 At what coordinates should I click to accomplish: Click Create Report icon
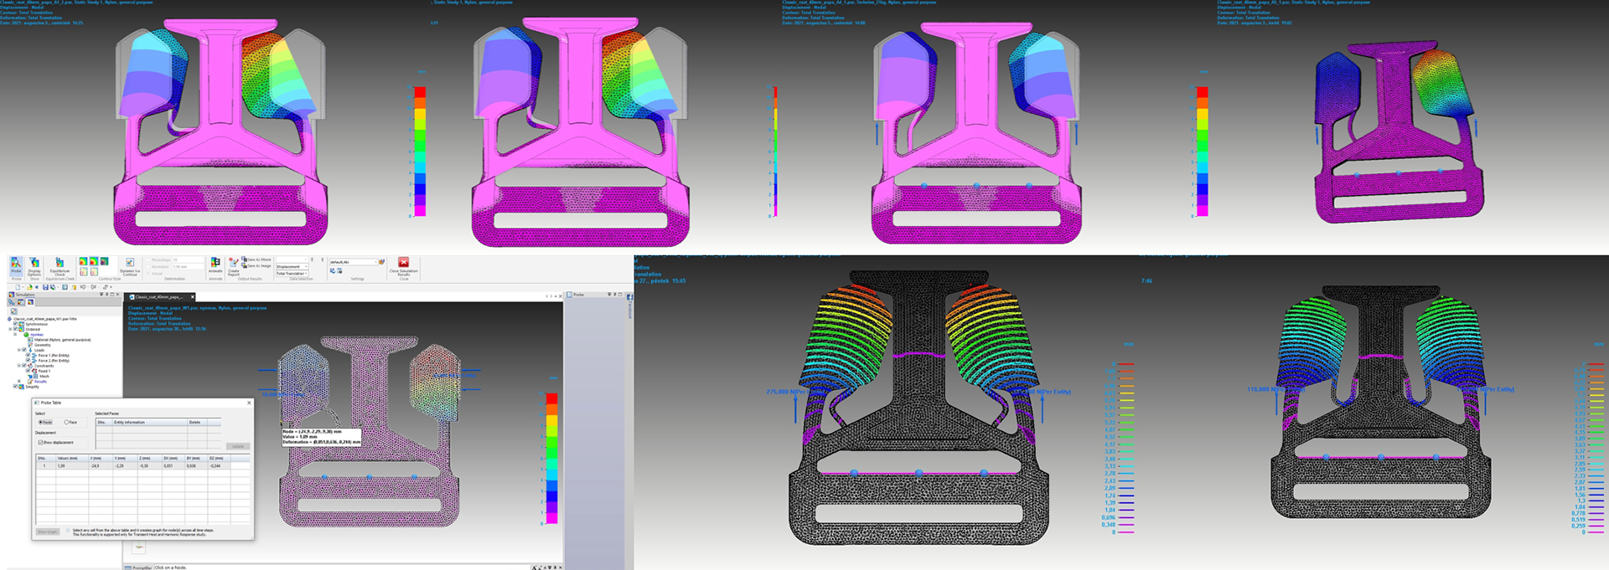234,262
